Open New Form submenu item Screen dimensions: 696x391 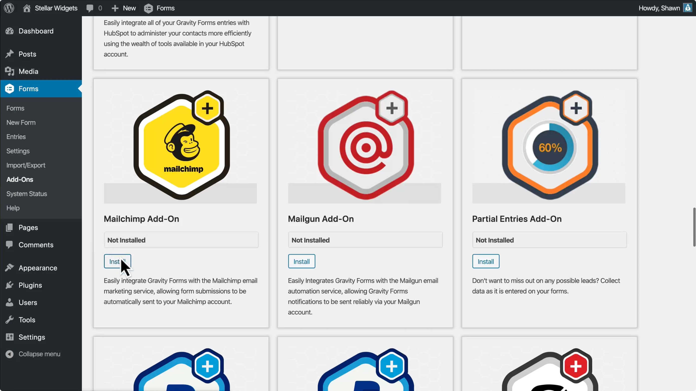21,122
